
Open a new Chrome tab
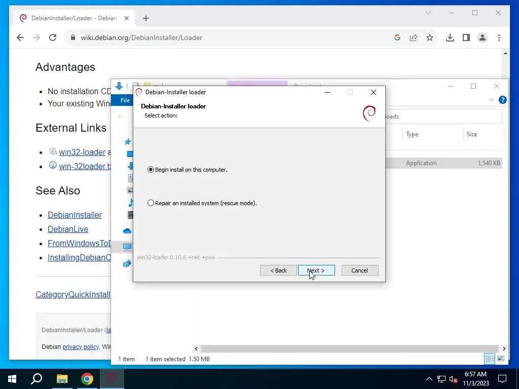point(146,18)
